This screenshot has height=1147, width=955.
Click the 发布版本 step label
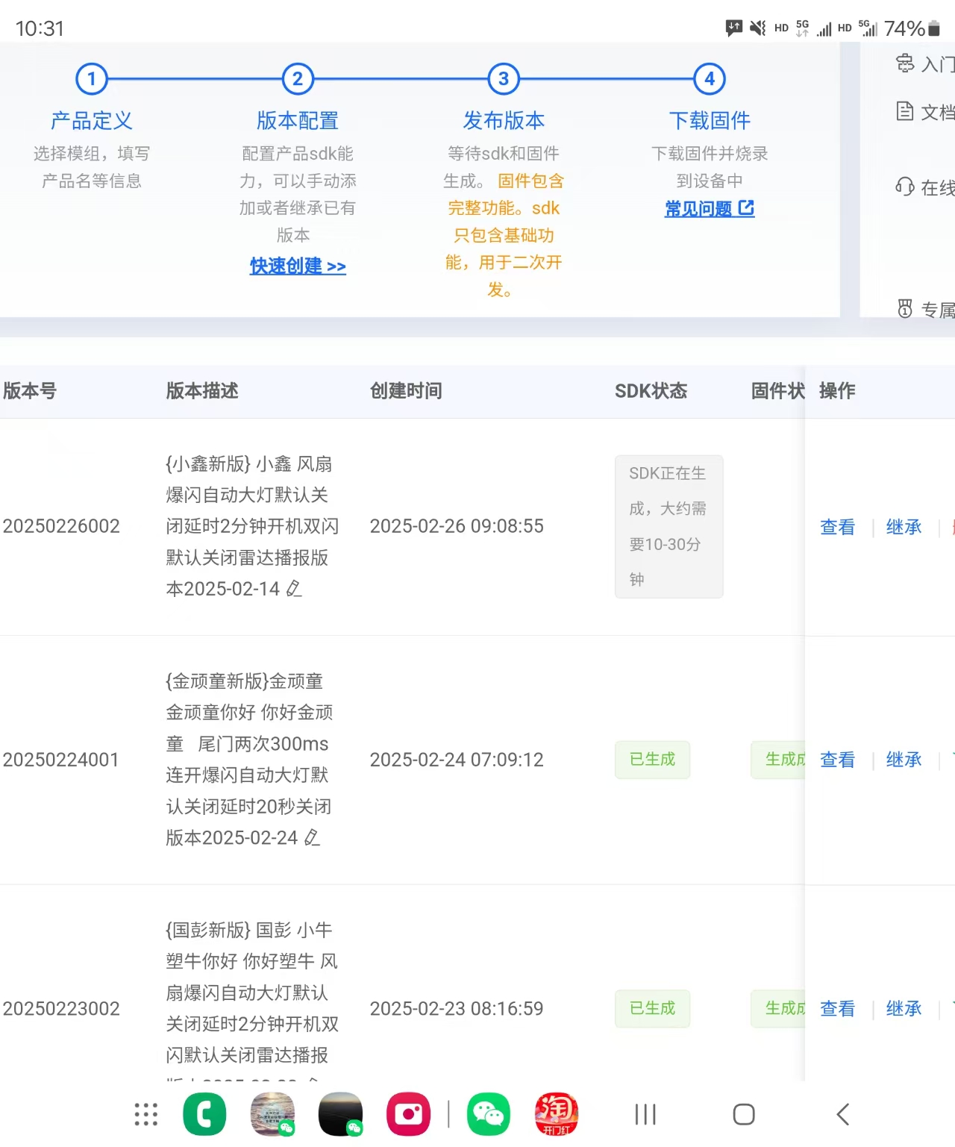504,120
